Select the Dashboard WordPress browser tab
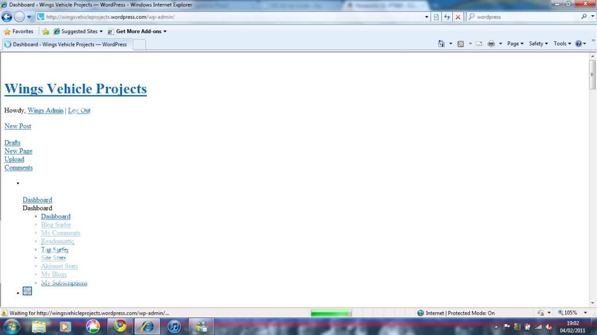The image size is (597, 335). tap(65, 44)
